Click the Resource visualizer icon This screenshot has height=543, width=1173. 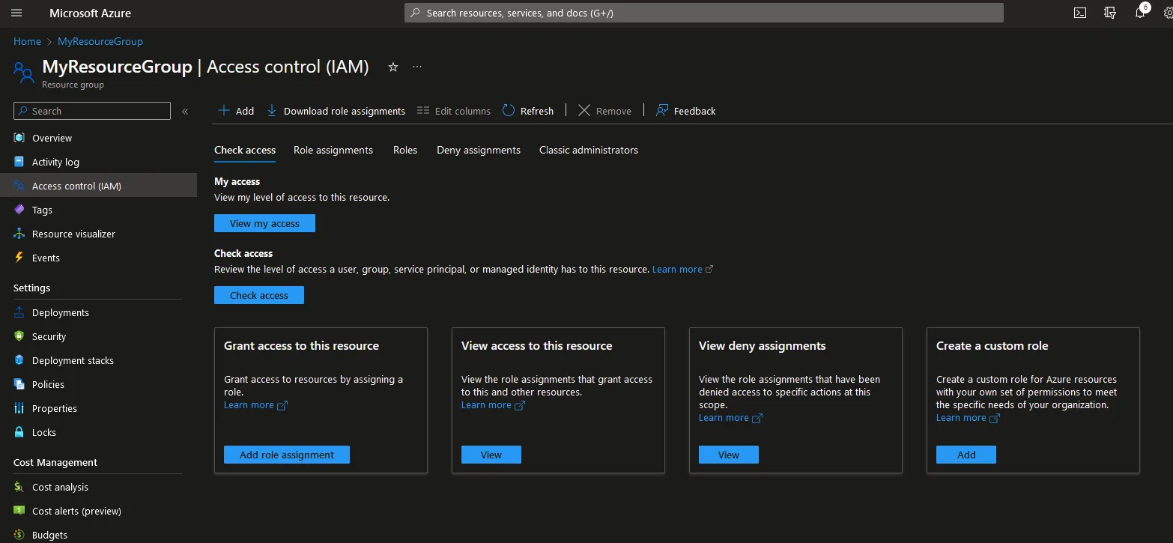pos(19,234)
